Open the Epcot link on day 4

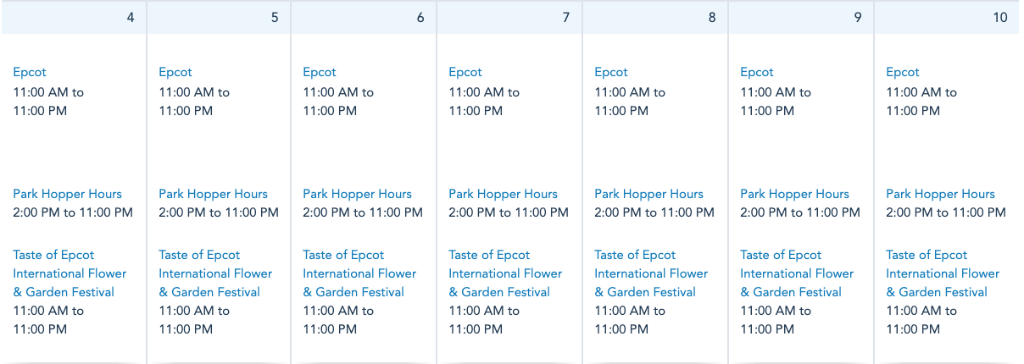pos(30,72)
